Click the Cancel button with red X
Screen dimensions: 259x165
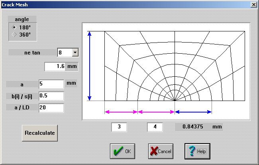tap(161, 151)
